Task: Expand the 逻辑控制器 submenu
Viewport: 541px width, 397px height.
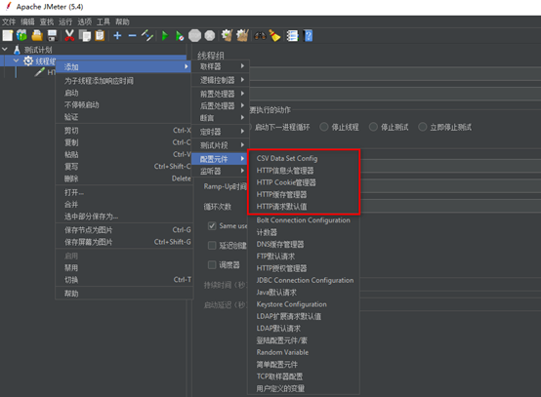Action: [220, 80]
